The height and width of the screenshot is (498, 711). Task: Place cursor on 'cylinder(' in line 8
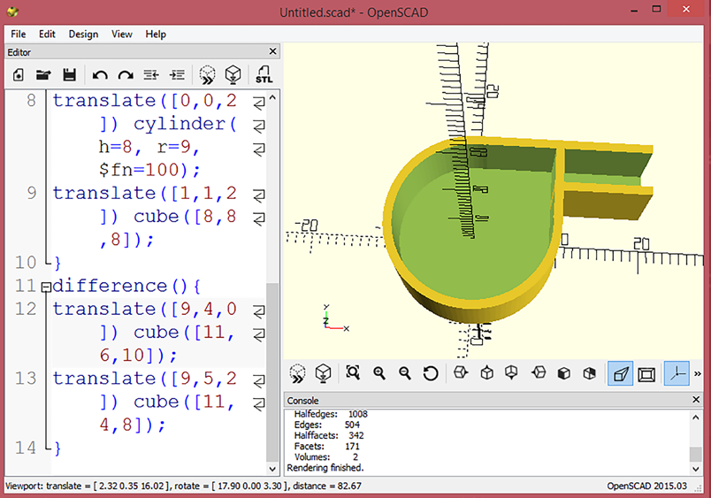coord(185,124)
